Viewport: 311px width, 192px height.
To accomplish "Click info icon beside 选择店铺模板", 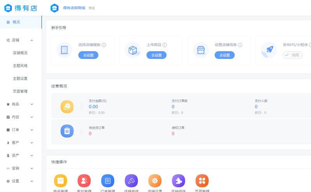I will click(104, 45).
